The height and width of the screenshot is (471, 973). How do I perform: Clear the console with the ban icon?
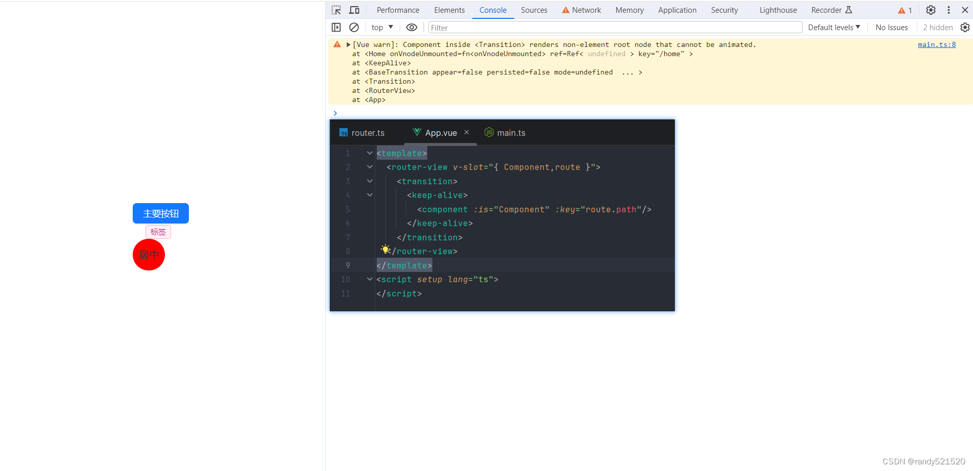(354, 28)
